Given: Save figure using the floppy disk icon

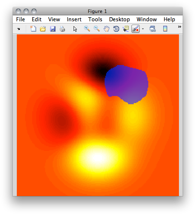Looking at the screenshot, I should [x=53, y=29].
